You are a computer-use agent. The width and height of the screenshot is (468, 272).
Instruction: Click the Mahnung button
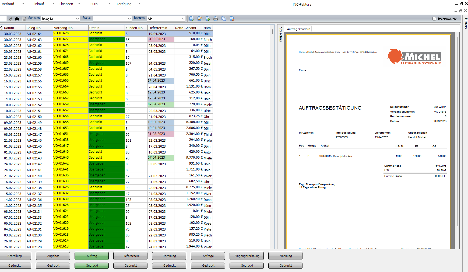tap(285, 256)
